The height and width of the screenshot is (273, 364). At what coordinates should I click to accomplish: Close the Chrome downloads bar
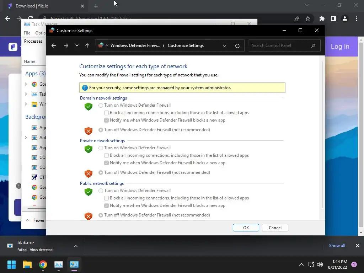point(358,246)
